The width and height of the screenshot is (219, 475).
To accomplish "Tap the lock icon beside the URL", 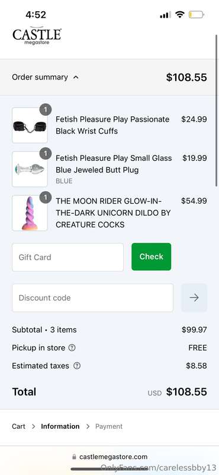I will [x=75, y=457].
